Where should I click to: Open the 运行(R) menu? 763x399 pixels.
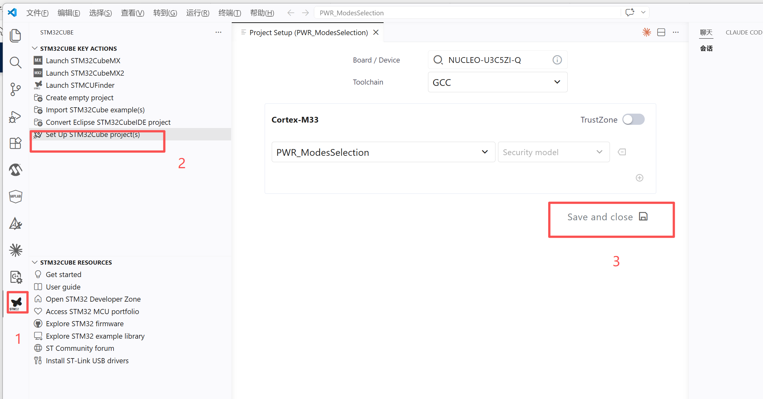click(x=198, y=13)
